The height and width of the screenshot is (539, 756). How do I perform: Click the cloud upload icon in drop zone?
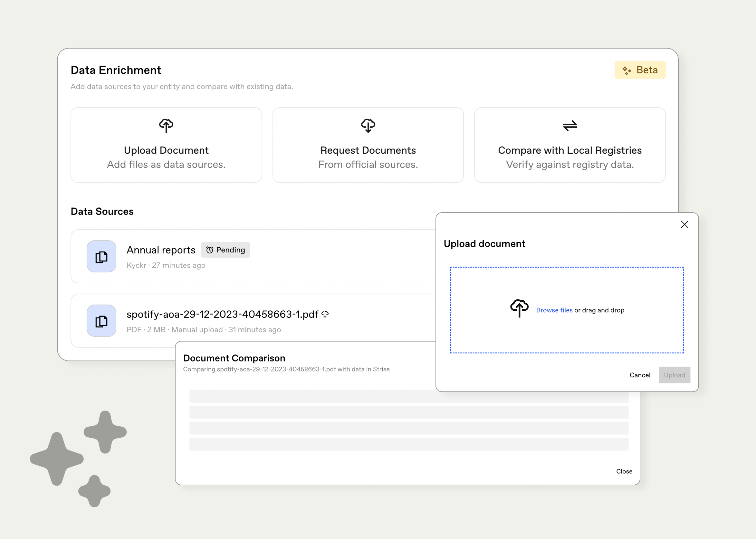(519, 308)
